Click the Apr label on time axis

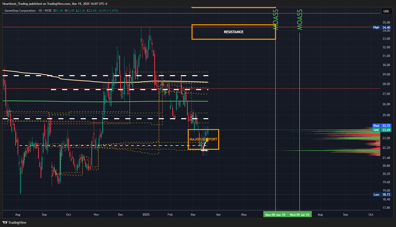[218, 215]
